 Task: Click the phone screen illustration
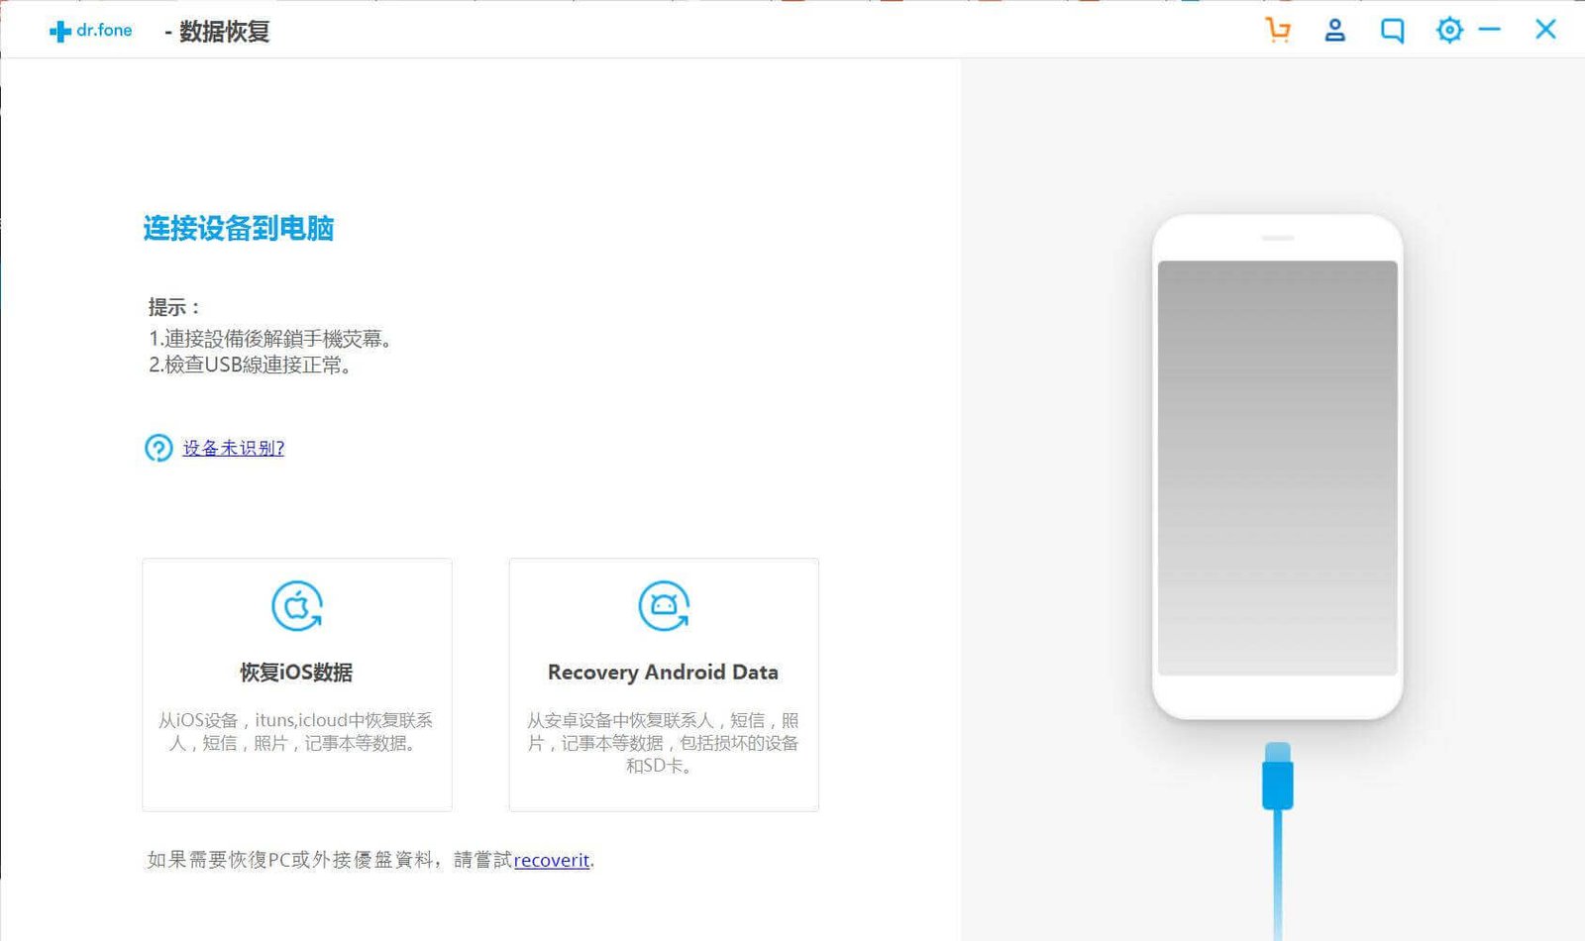[1278, 468]
